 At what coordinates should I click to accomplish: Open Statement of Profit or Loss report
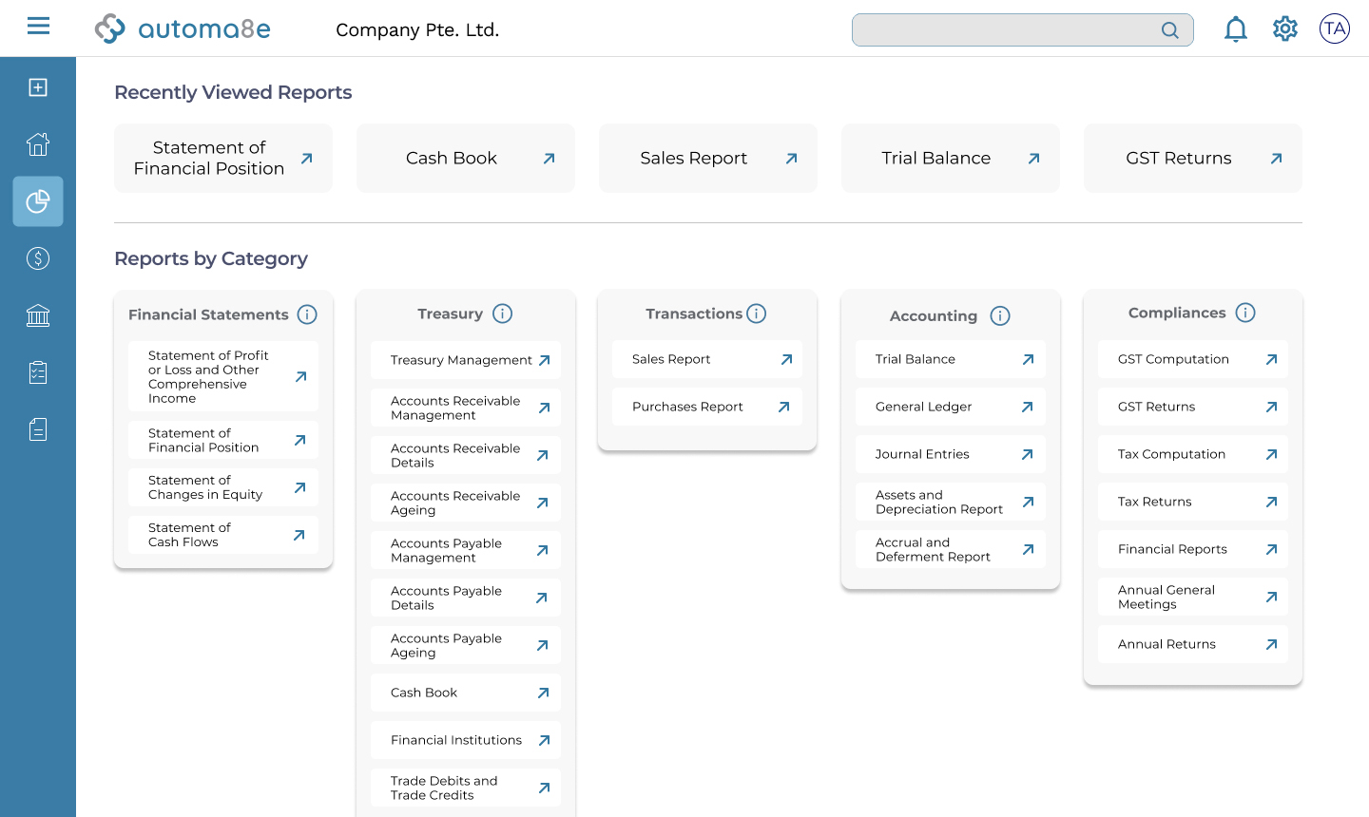pos(223,376)
